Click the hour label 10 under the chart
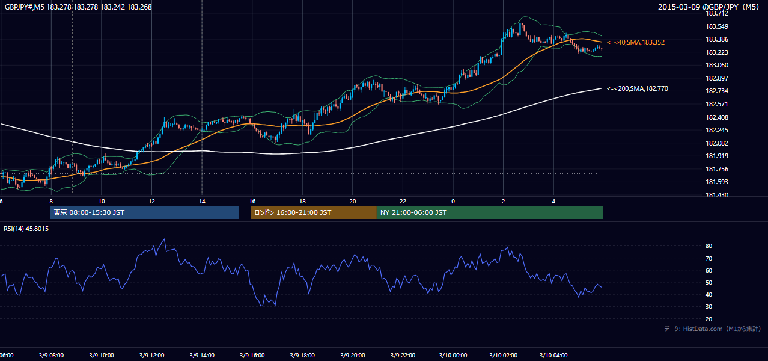The width and height of the screenshot is (768, 361). click(102, 201)
